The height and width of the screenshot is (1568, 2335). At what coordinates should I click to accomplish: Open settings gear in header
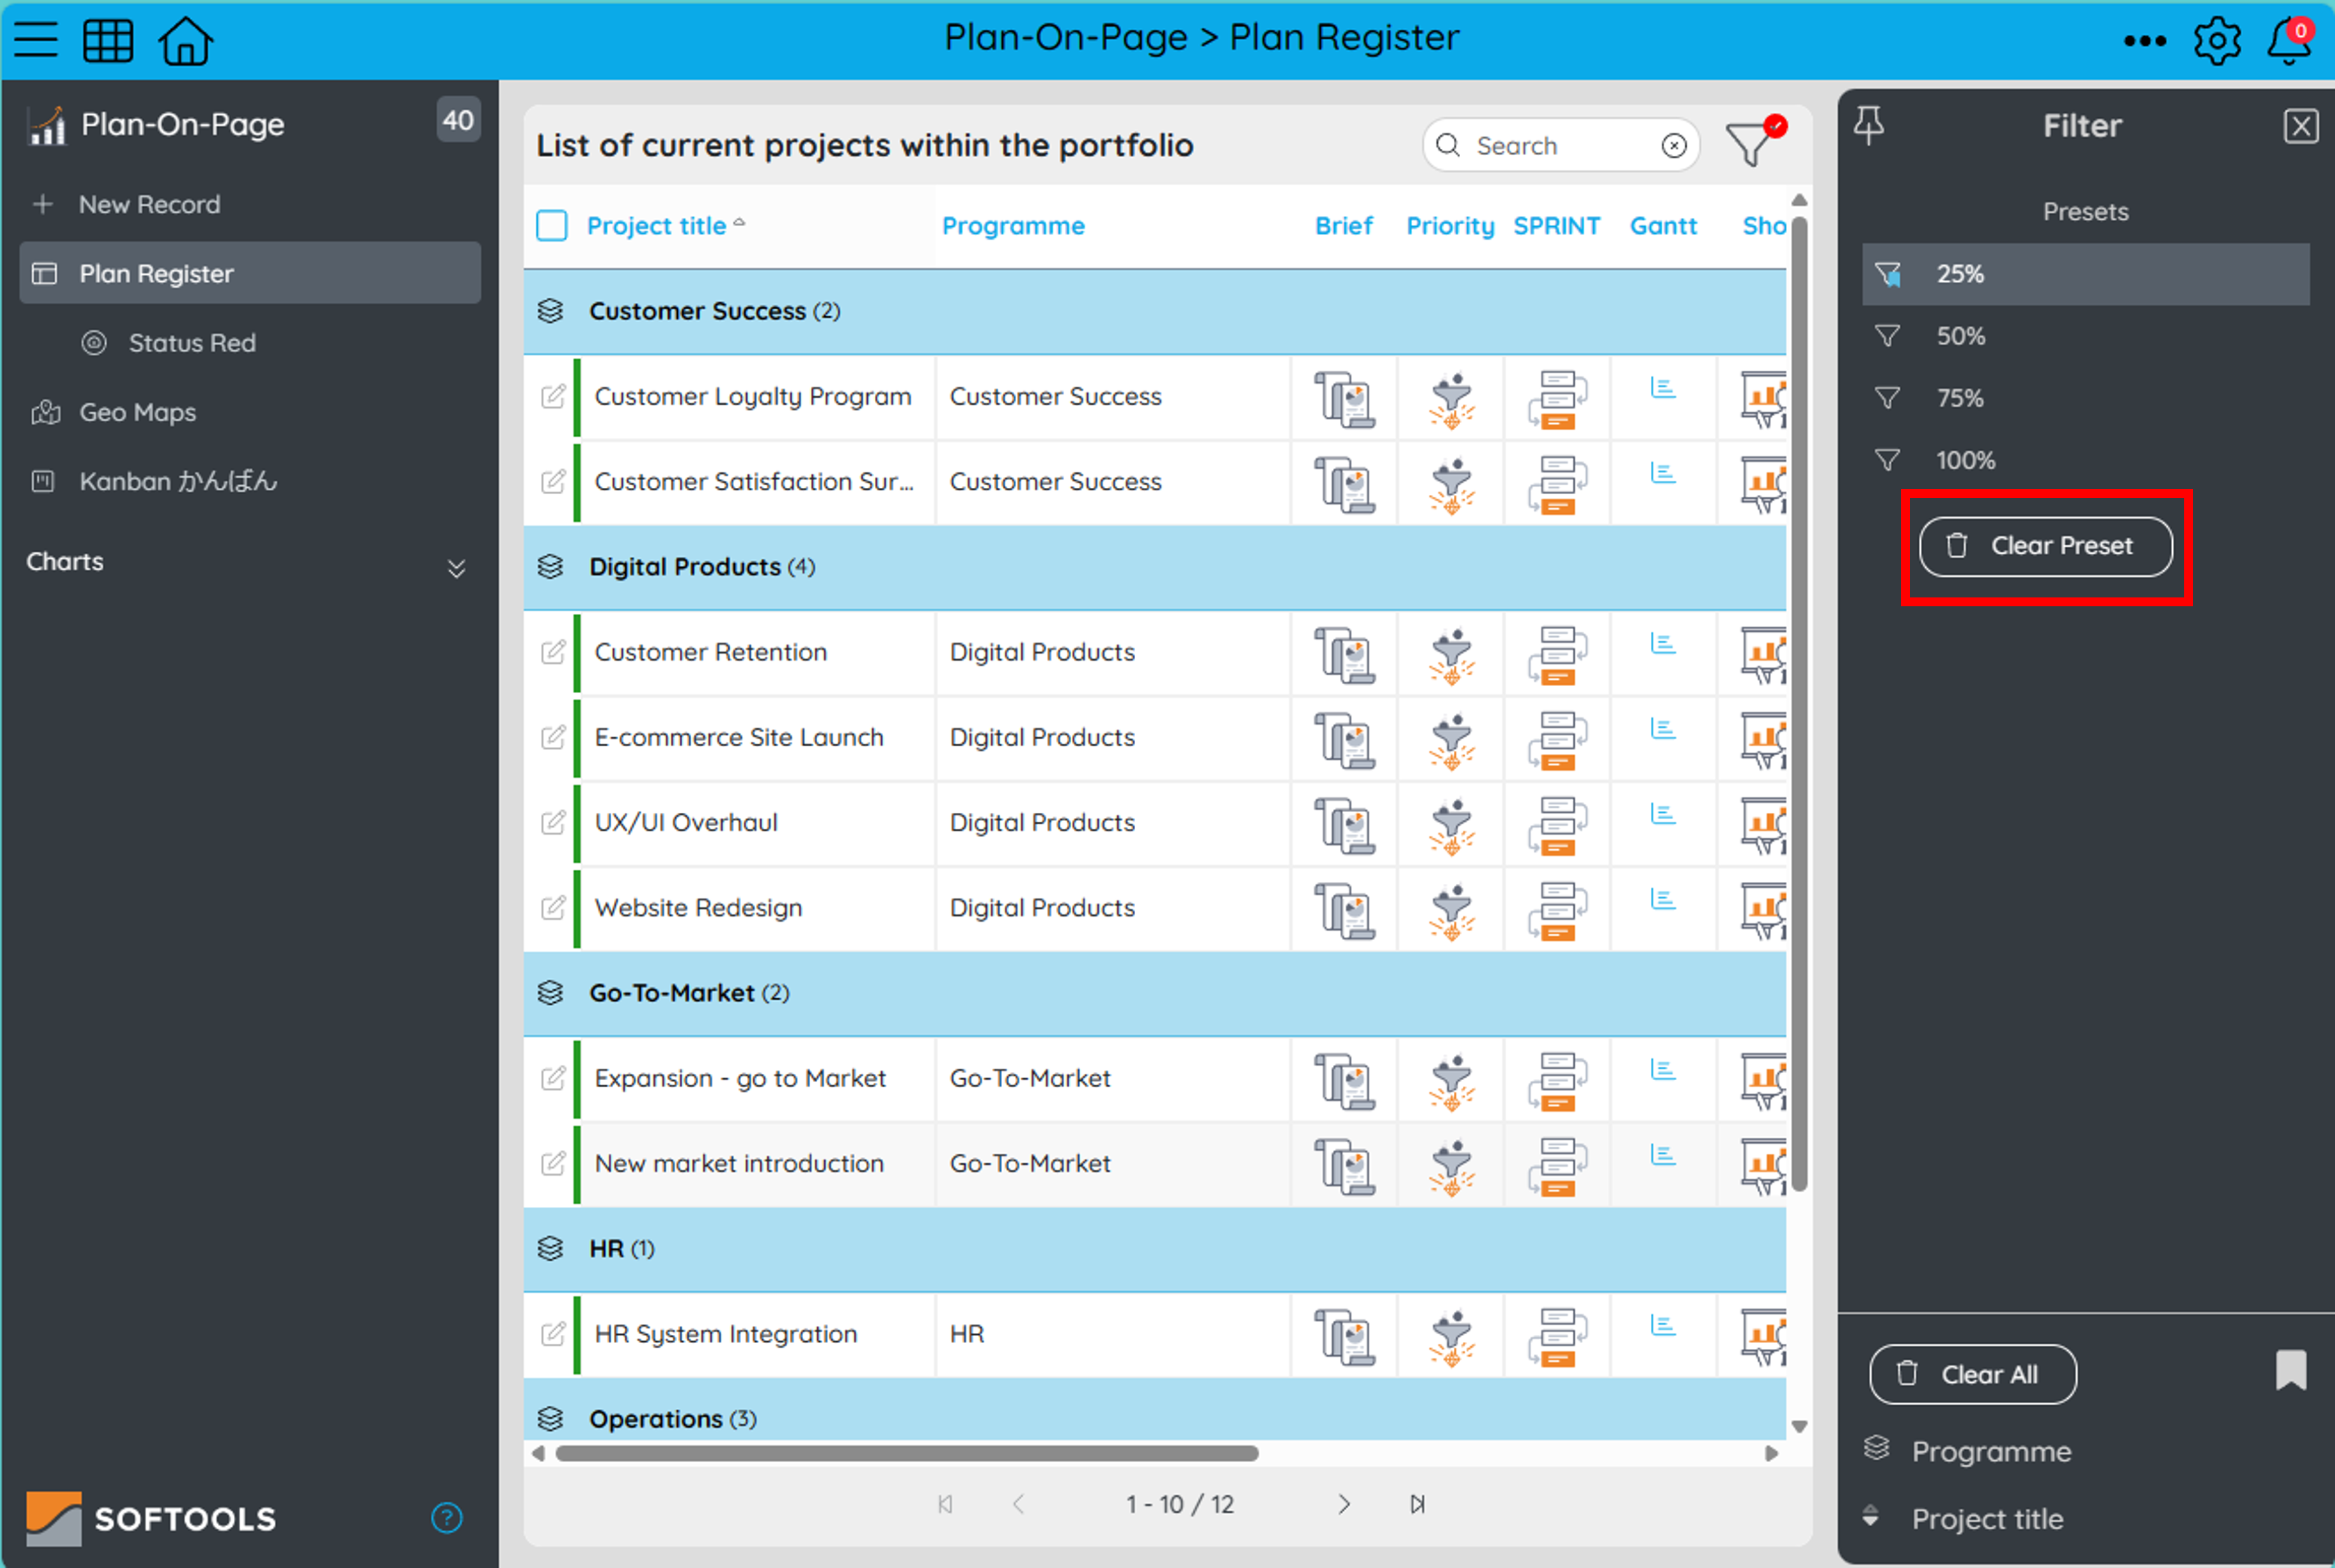coord(2217,41)
